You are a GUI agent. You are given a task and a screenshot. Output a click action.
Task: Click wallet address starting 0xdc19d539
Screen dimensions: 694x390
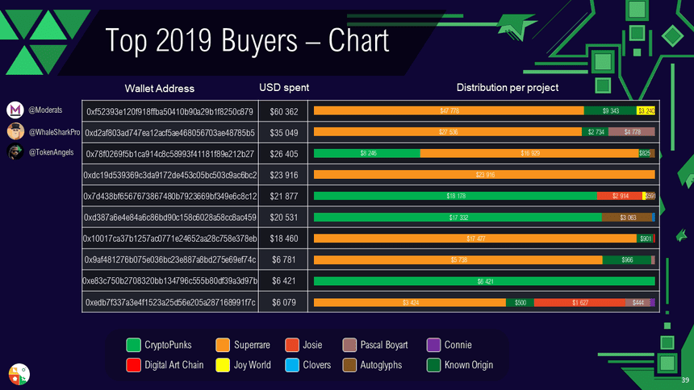[x=169, y=174]
